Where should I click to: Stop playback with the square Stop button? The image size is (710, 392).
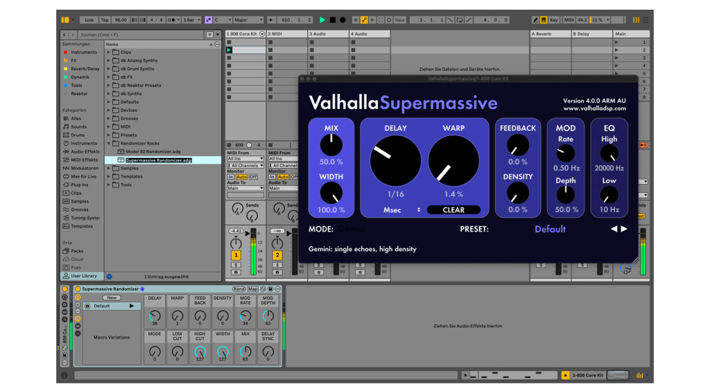click(333, 20)
